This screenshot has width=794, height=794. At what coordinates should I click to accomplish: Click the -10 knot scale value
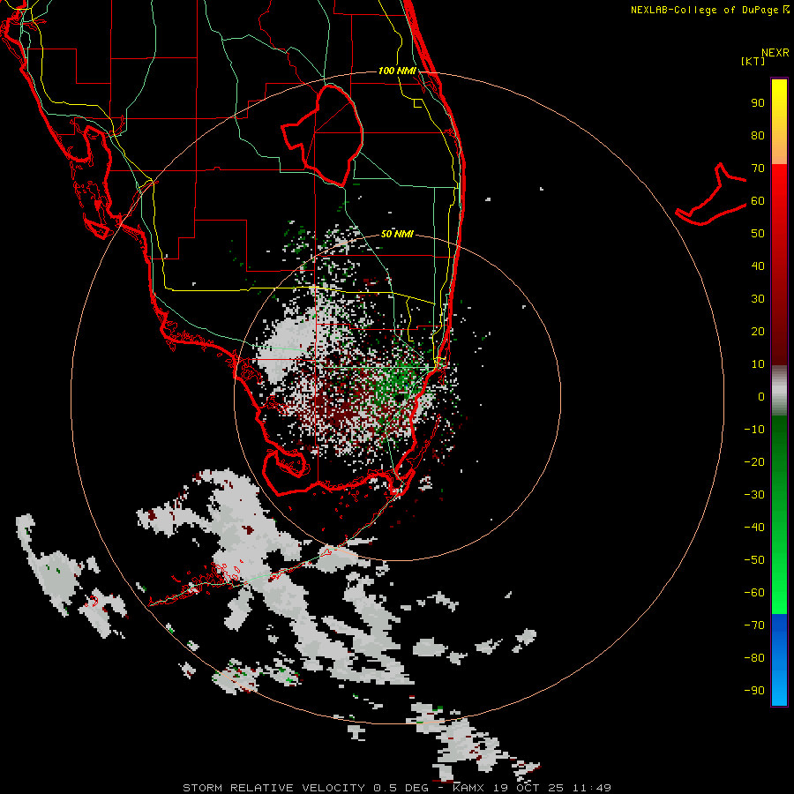tap(754, 430)
